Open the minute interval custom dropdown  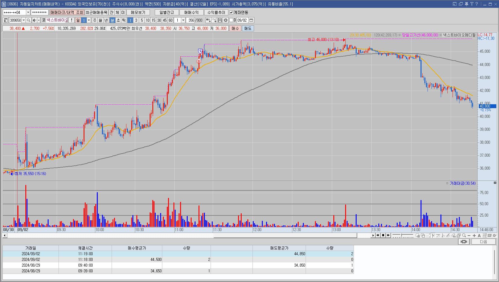(183, 20)
